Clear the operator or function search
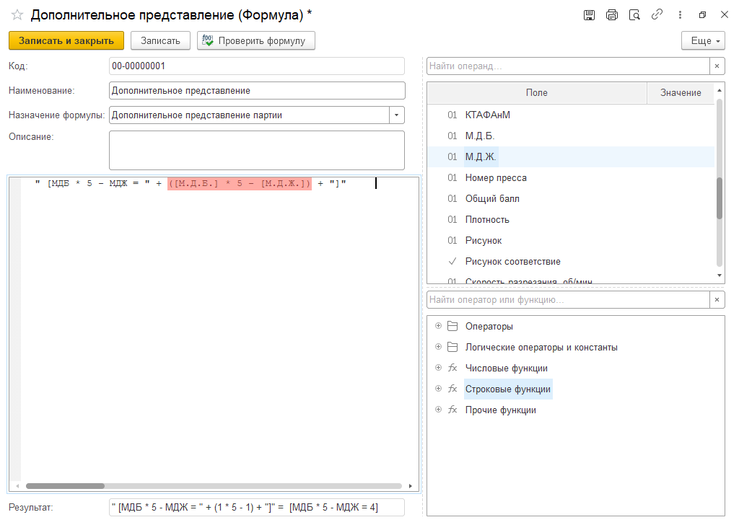This screenshot has height=525, width=739. click(717, 300)
